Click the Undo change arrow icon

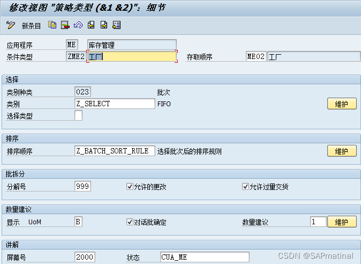click(x=78, y=25)
